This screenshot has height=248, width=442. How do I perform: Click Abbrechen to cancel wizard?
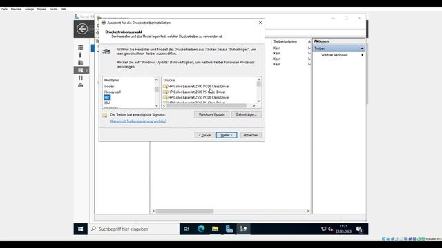[x=251, y=135]
